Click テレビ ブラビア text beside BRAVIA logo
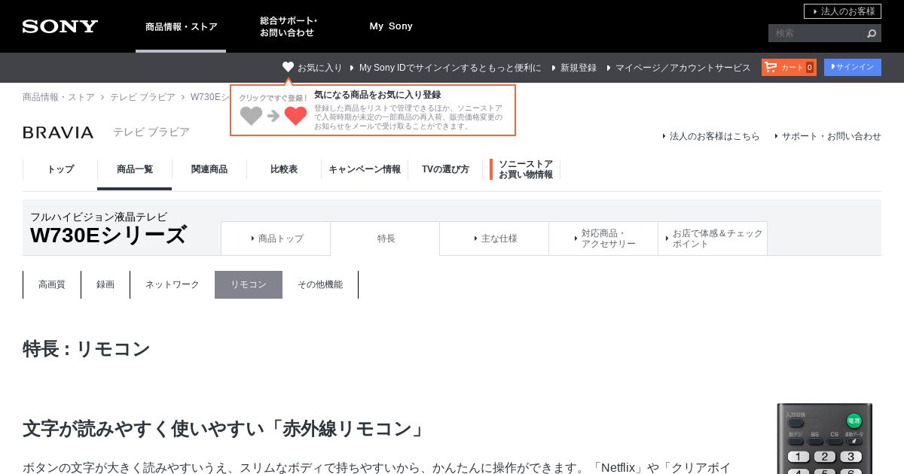The width and height of the screenshot is (904, 474). (x=151, y=132)
